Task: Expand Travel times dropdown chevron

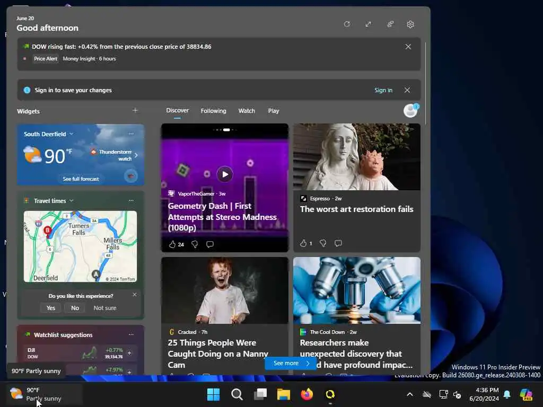Action: coord(72,201)
